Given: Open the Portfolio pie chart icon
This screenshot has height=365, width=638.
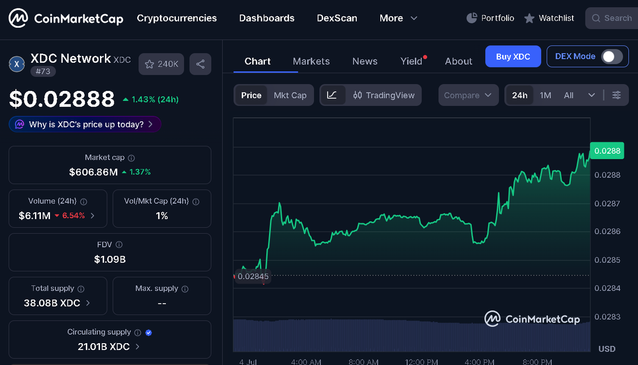Looking at the screenshot, I should (x=472, y=18).
